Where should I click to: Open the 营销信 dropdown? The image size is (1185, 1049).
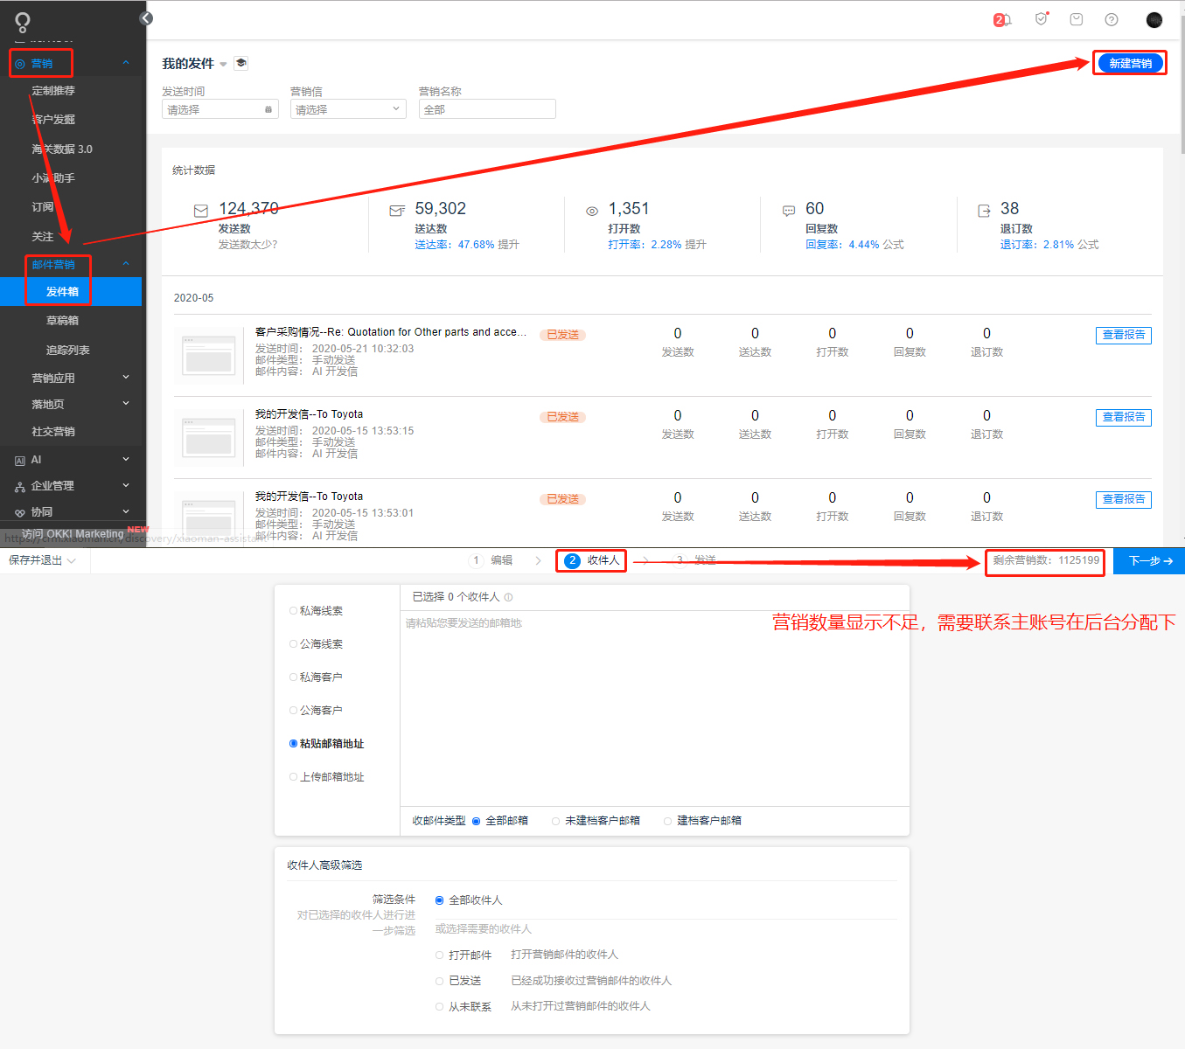coord(347,108)
